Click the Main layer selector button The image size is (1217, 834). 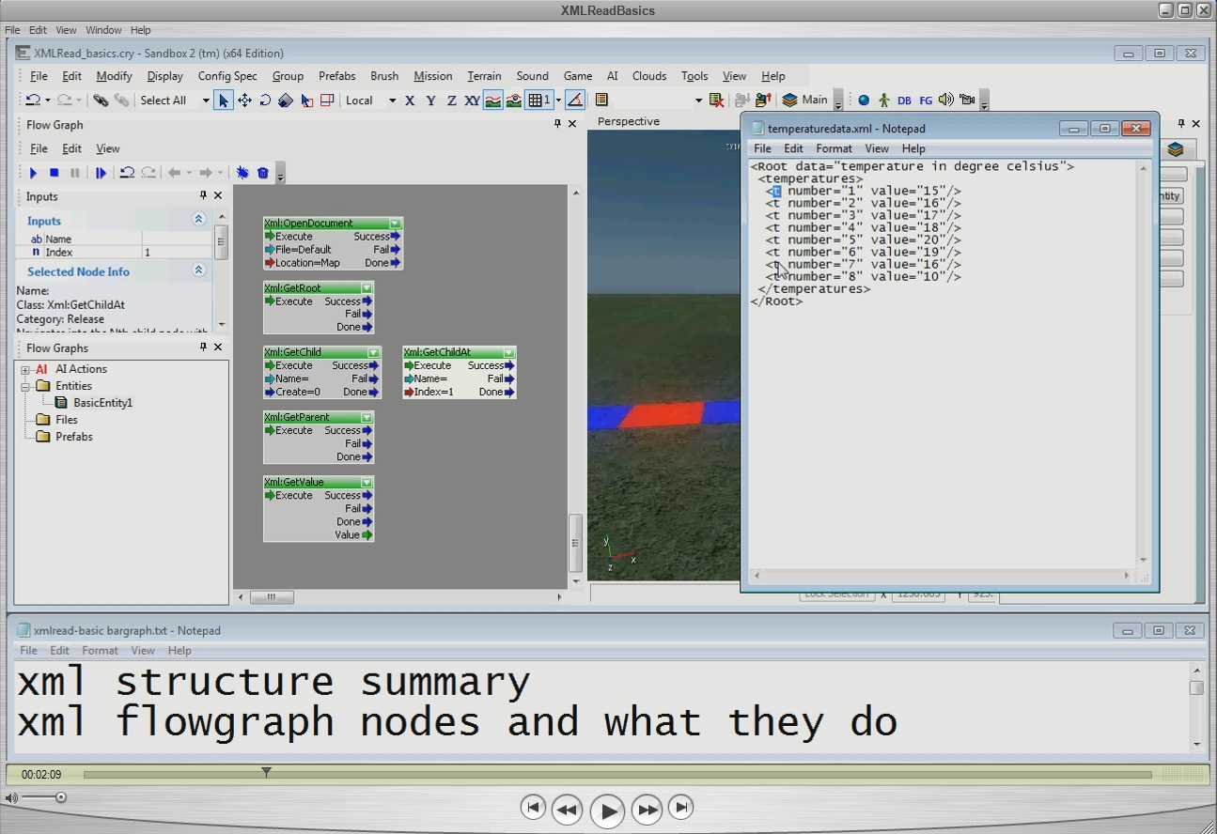[x=805, y=100]
